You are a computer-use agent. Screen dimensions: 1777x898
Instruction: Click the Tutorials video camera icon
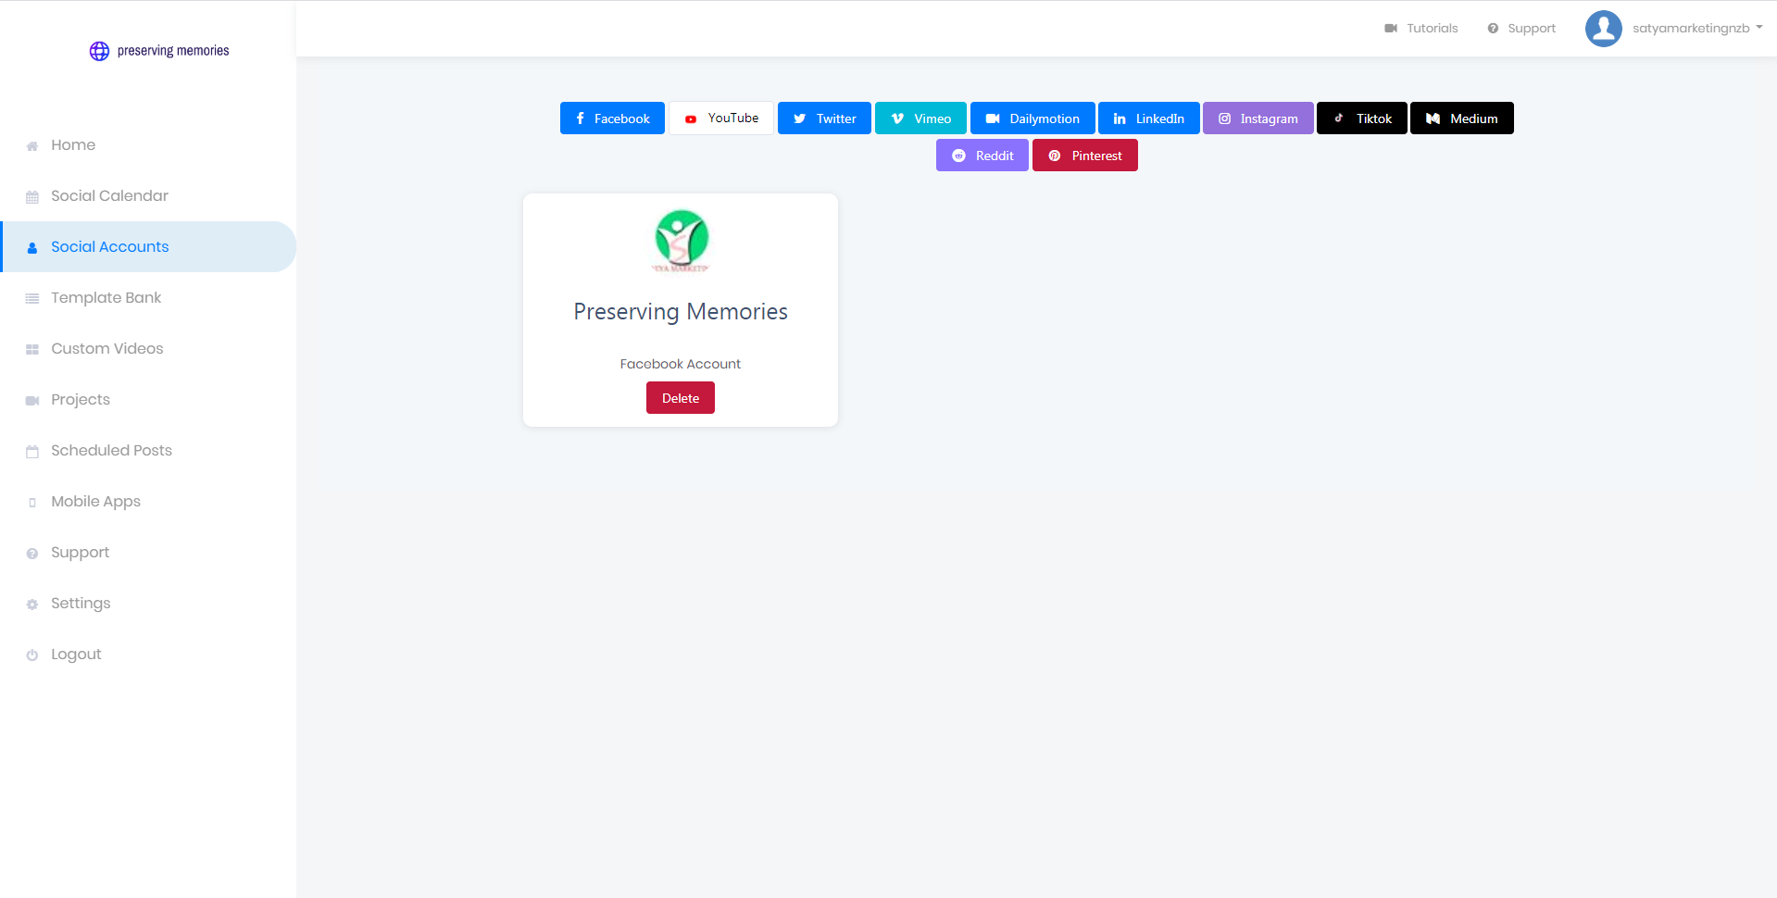coord(1391,29)
